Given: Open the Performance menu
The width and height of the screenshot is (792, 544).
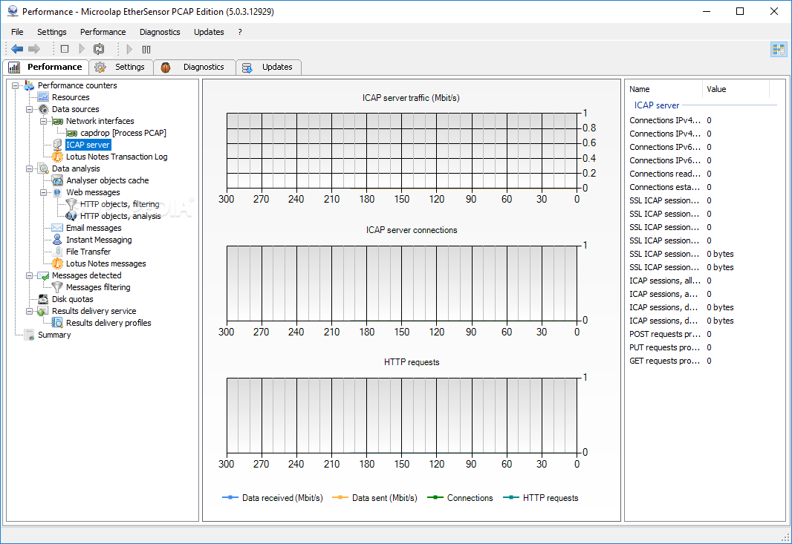Looking at the screenshot, I should (103, 32).
